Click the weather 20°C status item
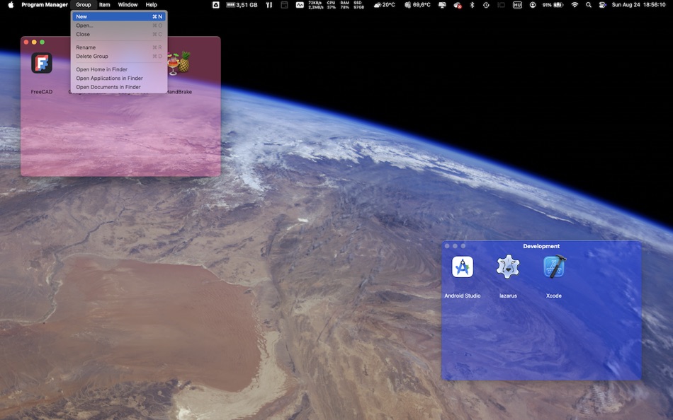 [x=384, y=5]
